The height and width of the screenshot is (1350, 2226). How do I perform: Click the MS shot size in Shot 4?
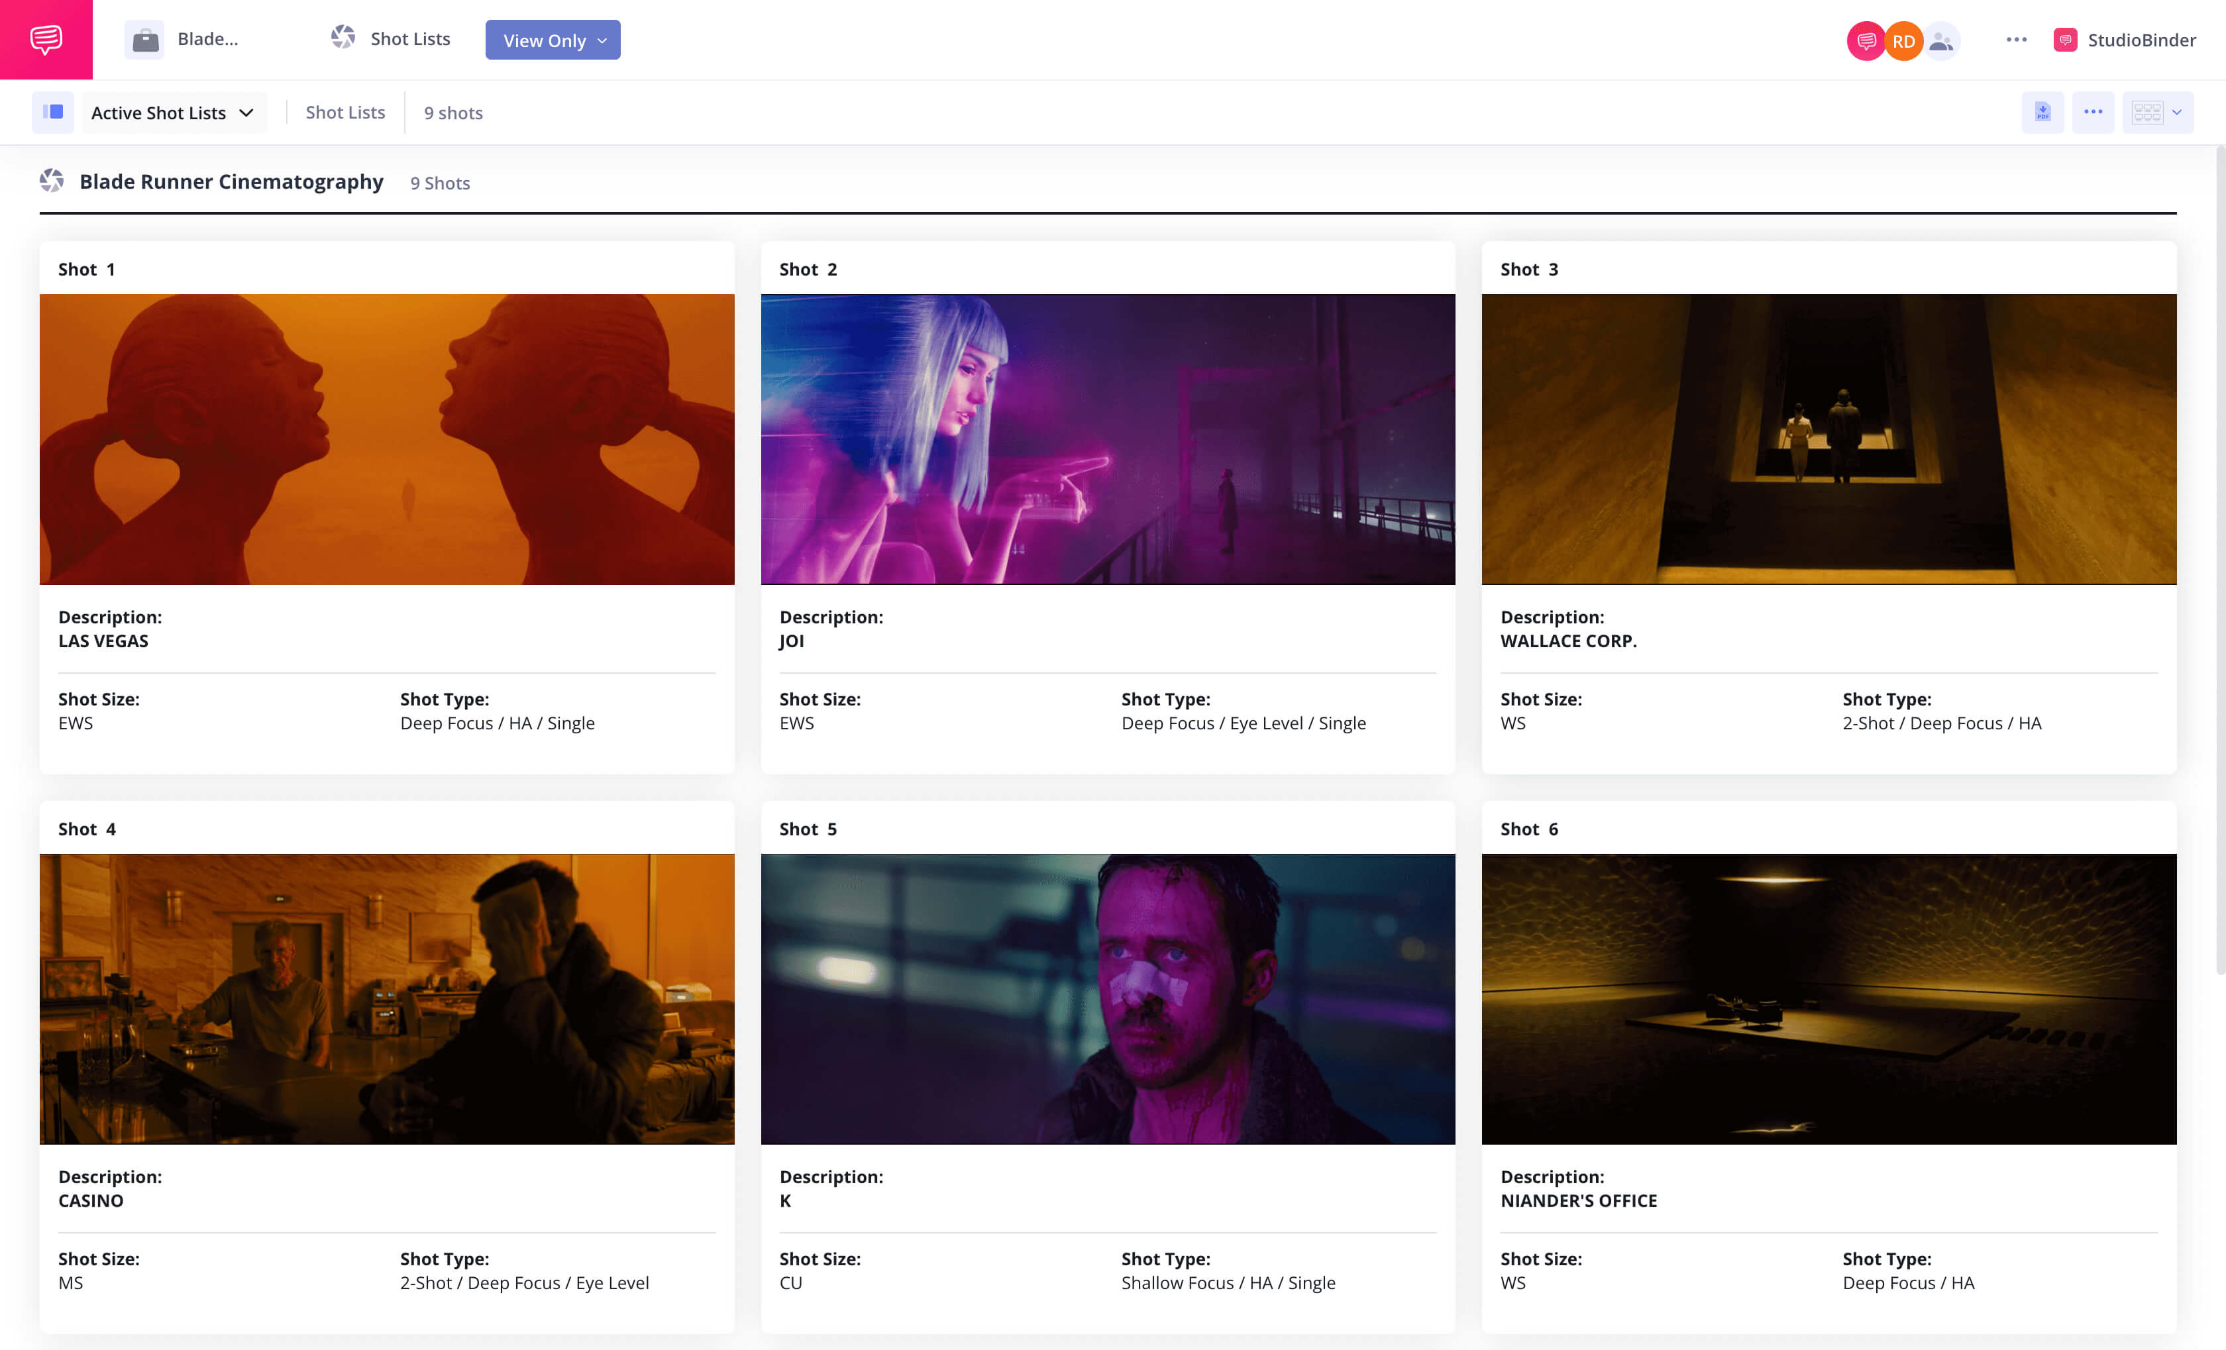[70, 1283]
